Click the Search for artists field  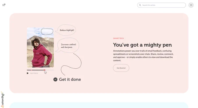(161, 5)
